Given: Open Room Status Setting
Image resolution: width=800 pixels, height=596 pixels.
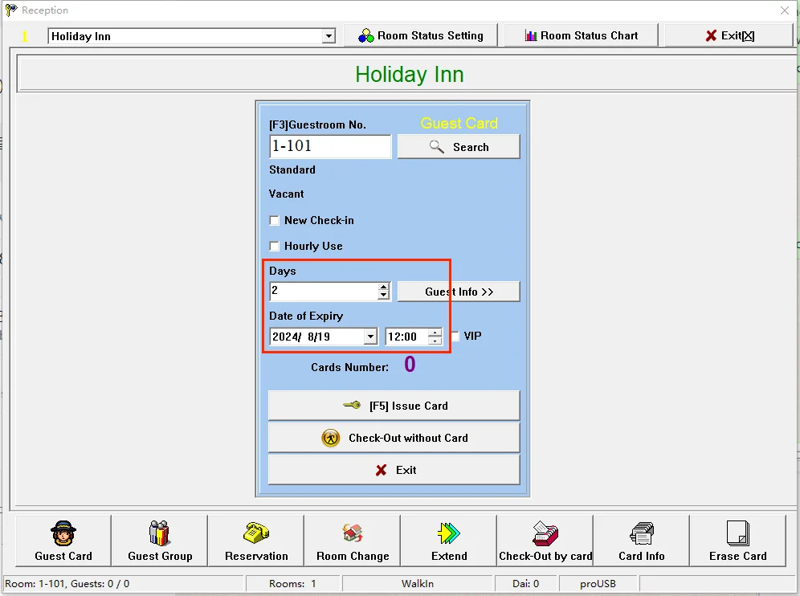Looking at the screenshot, I should coord(420,35).
